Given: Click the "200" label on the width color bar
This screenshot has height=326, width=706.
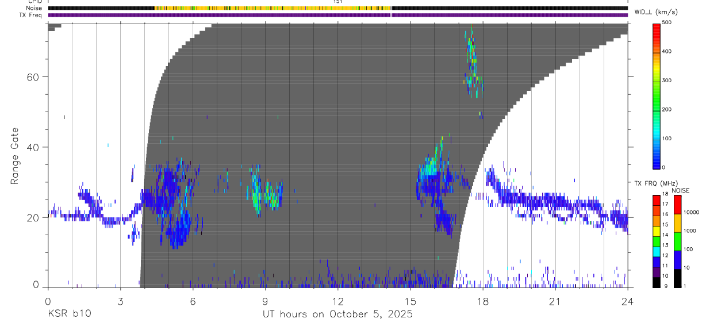Looking at the screenshot, I should point(667,109).
